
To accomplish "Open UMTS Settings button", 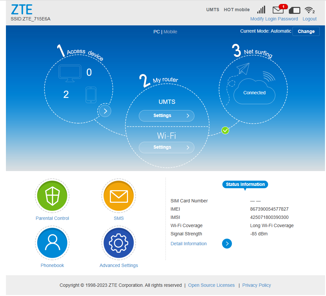I will pos(166,116).
